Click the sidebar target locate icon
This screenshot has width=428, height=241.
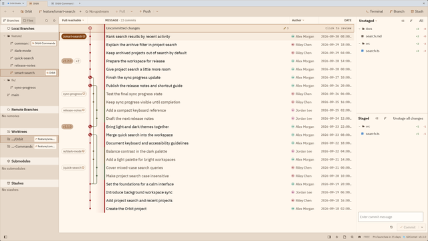pyautogui.click(x=54, y=21)
